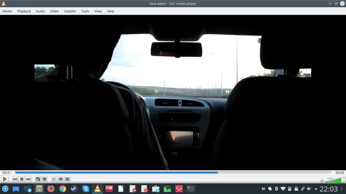The width and height of the screenshot is (346, 194).
Task: Skip to next media in playlist
Action: pyautogui.click(x=28, y=179)
